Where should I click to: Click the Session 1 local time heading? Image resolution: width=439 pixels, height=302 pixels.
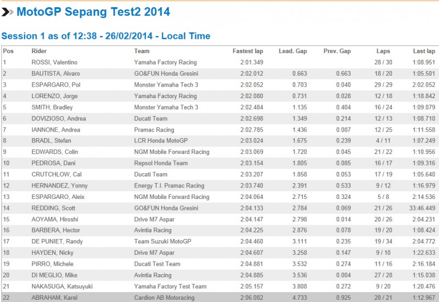pos(105,36)
